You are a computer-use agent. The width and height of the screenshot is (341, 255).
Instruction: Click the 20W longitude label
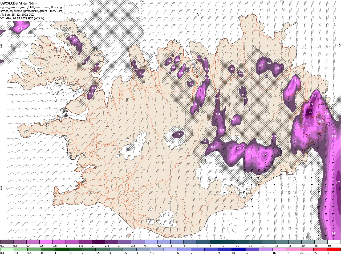pos(142,1)
